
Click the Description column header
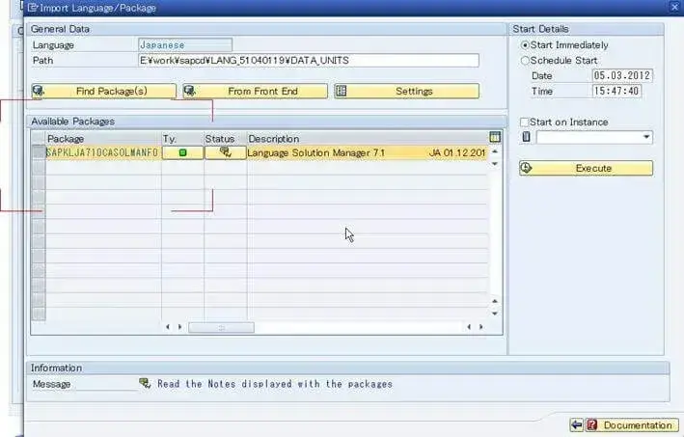368,139
